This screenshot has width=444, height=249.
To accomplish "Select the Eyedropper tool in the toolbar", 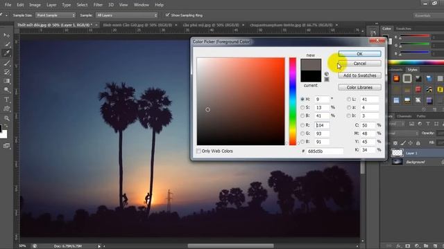I will pyautogui.click(x=6, y=53).
